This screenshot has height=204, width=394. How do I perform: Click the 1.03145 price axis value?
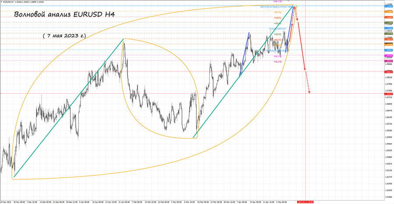pos(389,170)
